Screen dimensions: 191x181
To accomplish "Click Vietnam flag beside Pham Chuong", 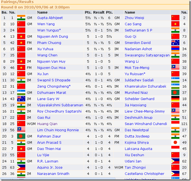I will 21,43.
